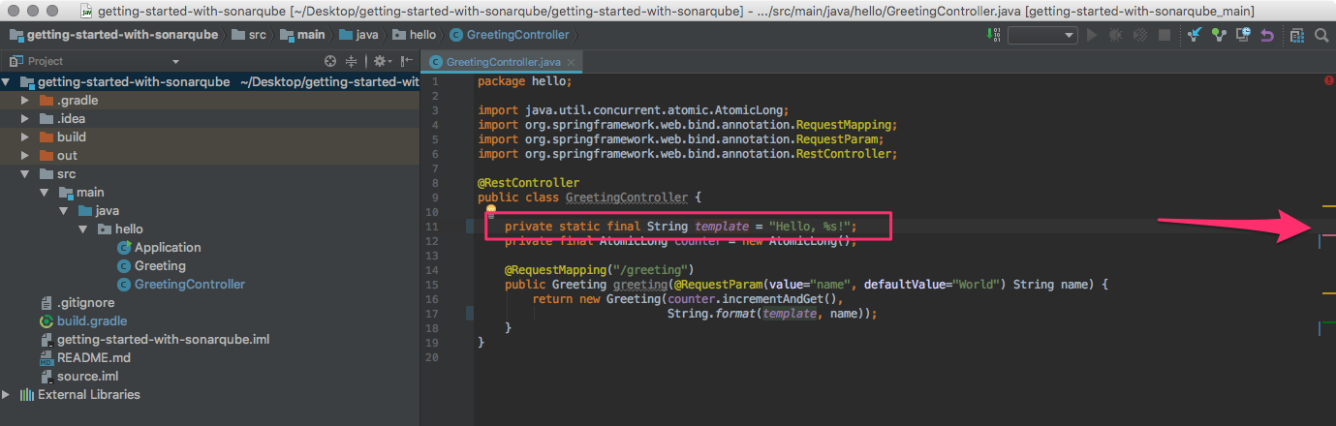
Task: Click the Make Project build icon
Action: point(993,35)
